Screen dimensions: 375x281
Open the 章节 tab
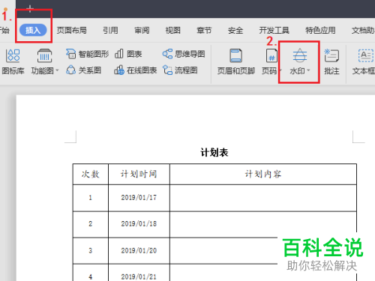(x=204, y=31)
